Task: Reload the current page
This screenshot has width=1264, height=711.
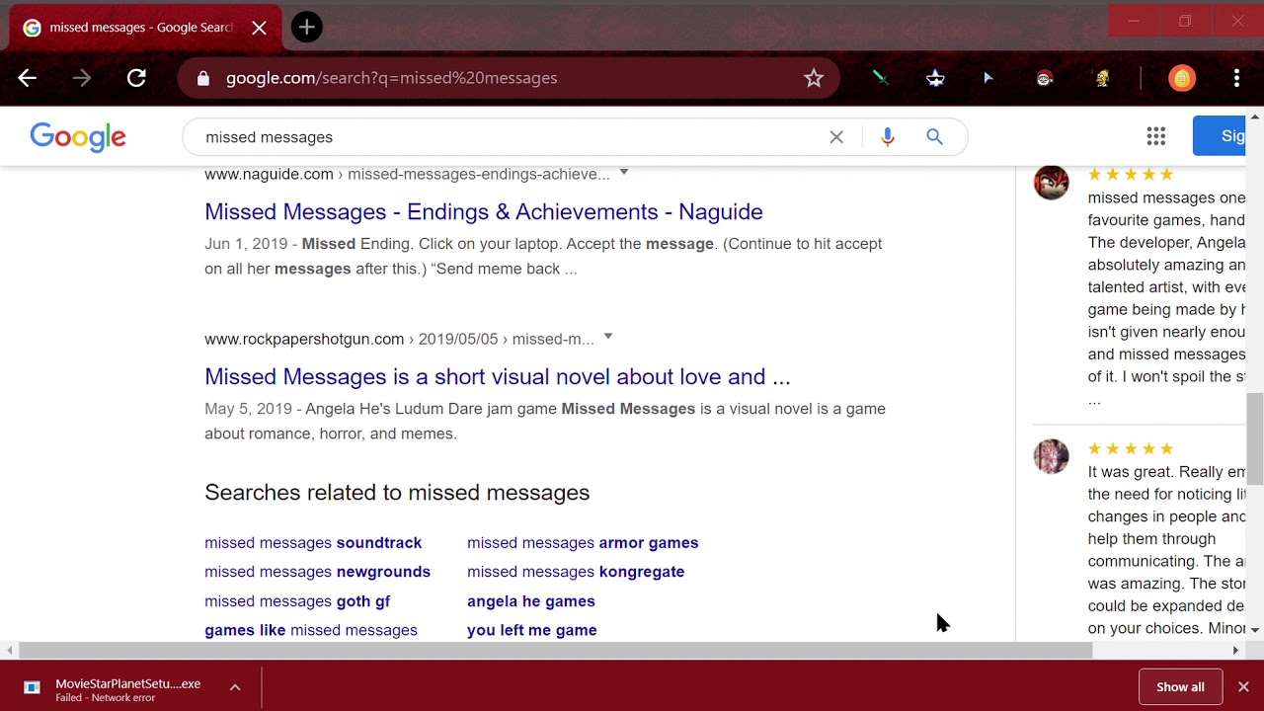Action: point(136,78)
